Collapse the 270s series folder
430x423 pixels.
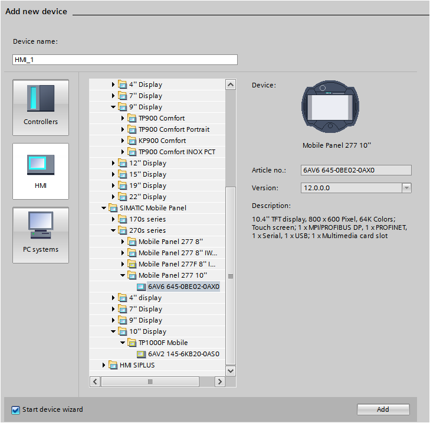pos(113,230)
